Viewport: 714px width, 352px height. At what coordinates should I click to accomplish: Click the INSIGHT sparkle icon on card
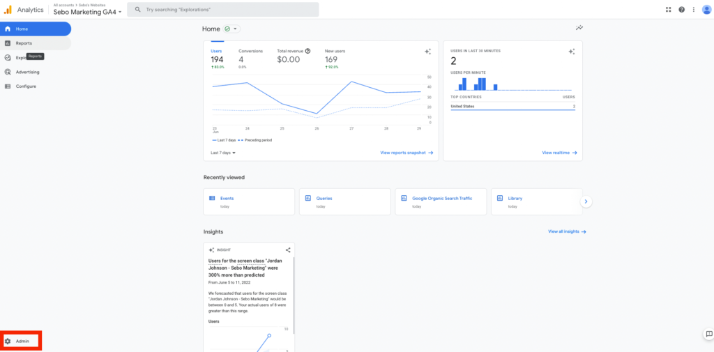pyautogui.click(x=212, y=250)
